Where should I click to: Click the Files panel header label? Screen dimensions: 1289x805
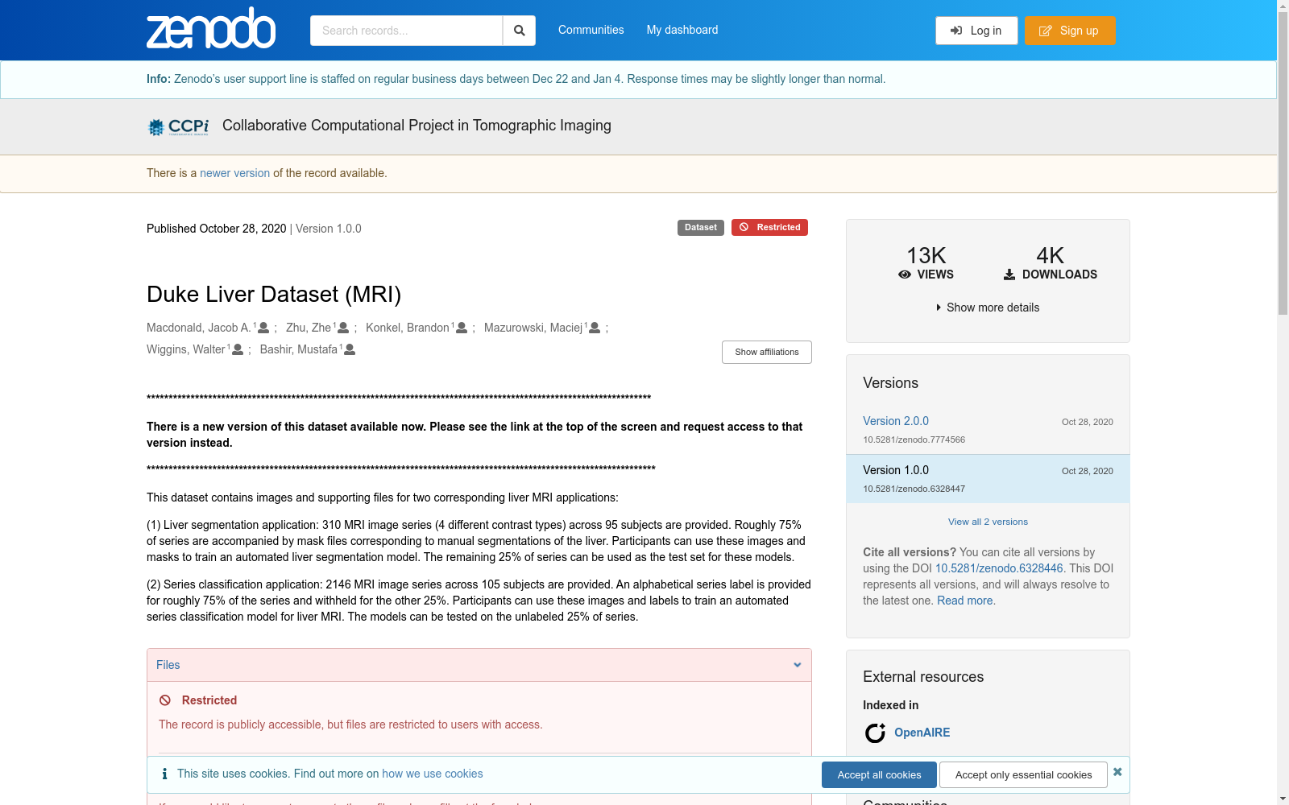pos(168,665)
